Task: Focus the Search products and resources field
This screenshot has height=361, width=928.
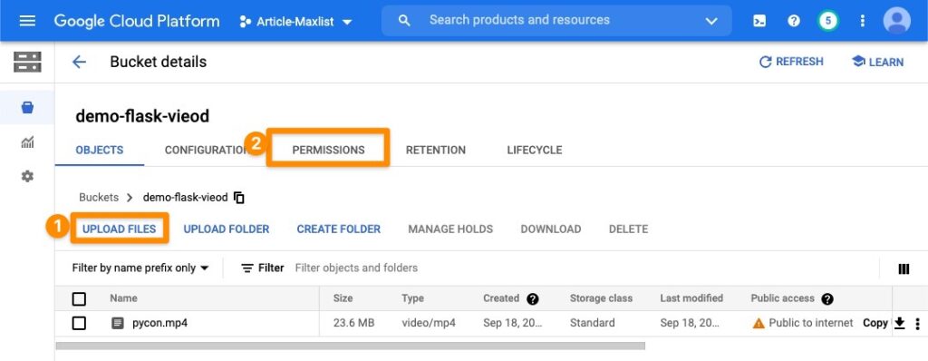Action: 556,21
